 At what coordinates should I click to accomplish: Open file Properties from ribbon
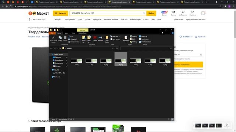126,39
